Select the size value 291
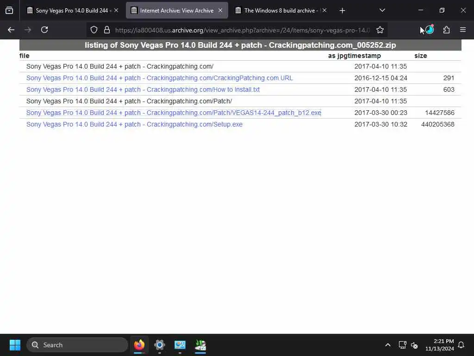Viewport: 474px width, 356px height. pos(449,78)
